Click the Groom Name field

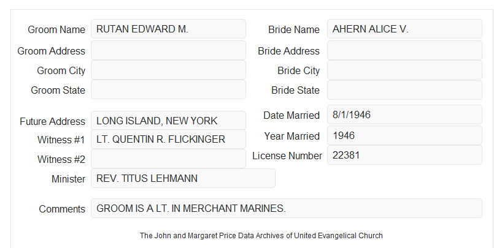pyautogui.click(x=168, y=29)
